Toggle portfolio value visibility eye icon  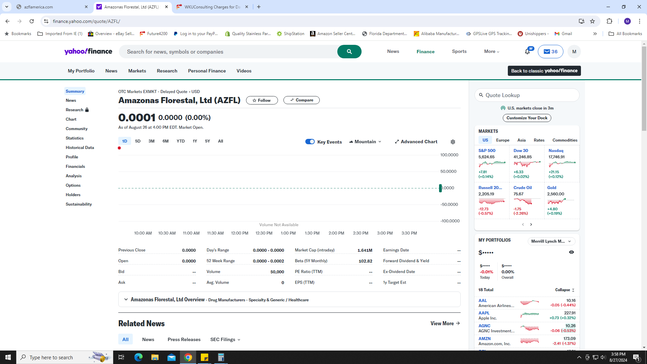572,252
